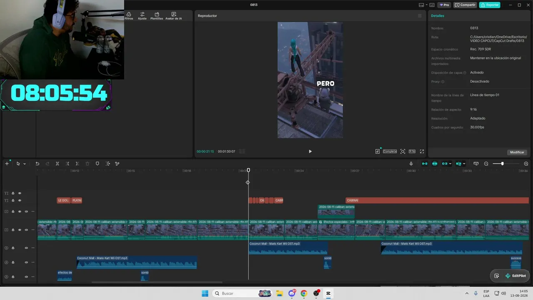The height and width of the screenshot is (300, 533).
Task: Switch to the Plantillas tab
Action: [157, 16]
